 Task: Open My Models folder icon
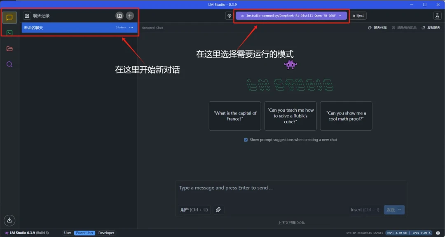pyautogui.click(x=9, y=49)
